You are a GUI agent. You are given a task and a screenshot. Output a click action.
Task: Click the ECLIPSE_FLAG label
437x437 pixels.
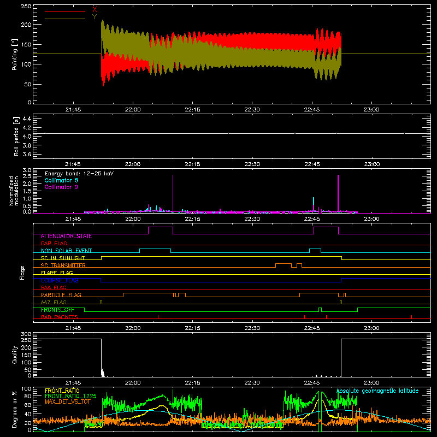(x=60, y=280)
